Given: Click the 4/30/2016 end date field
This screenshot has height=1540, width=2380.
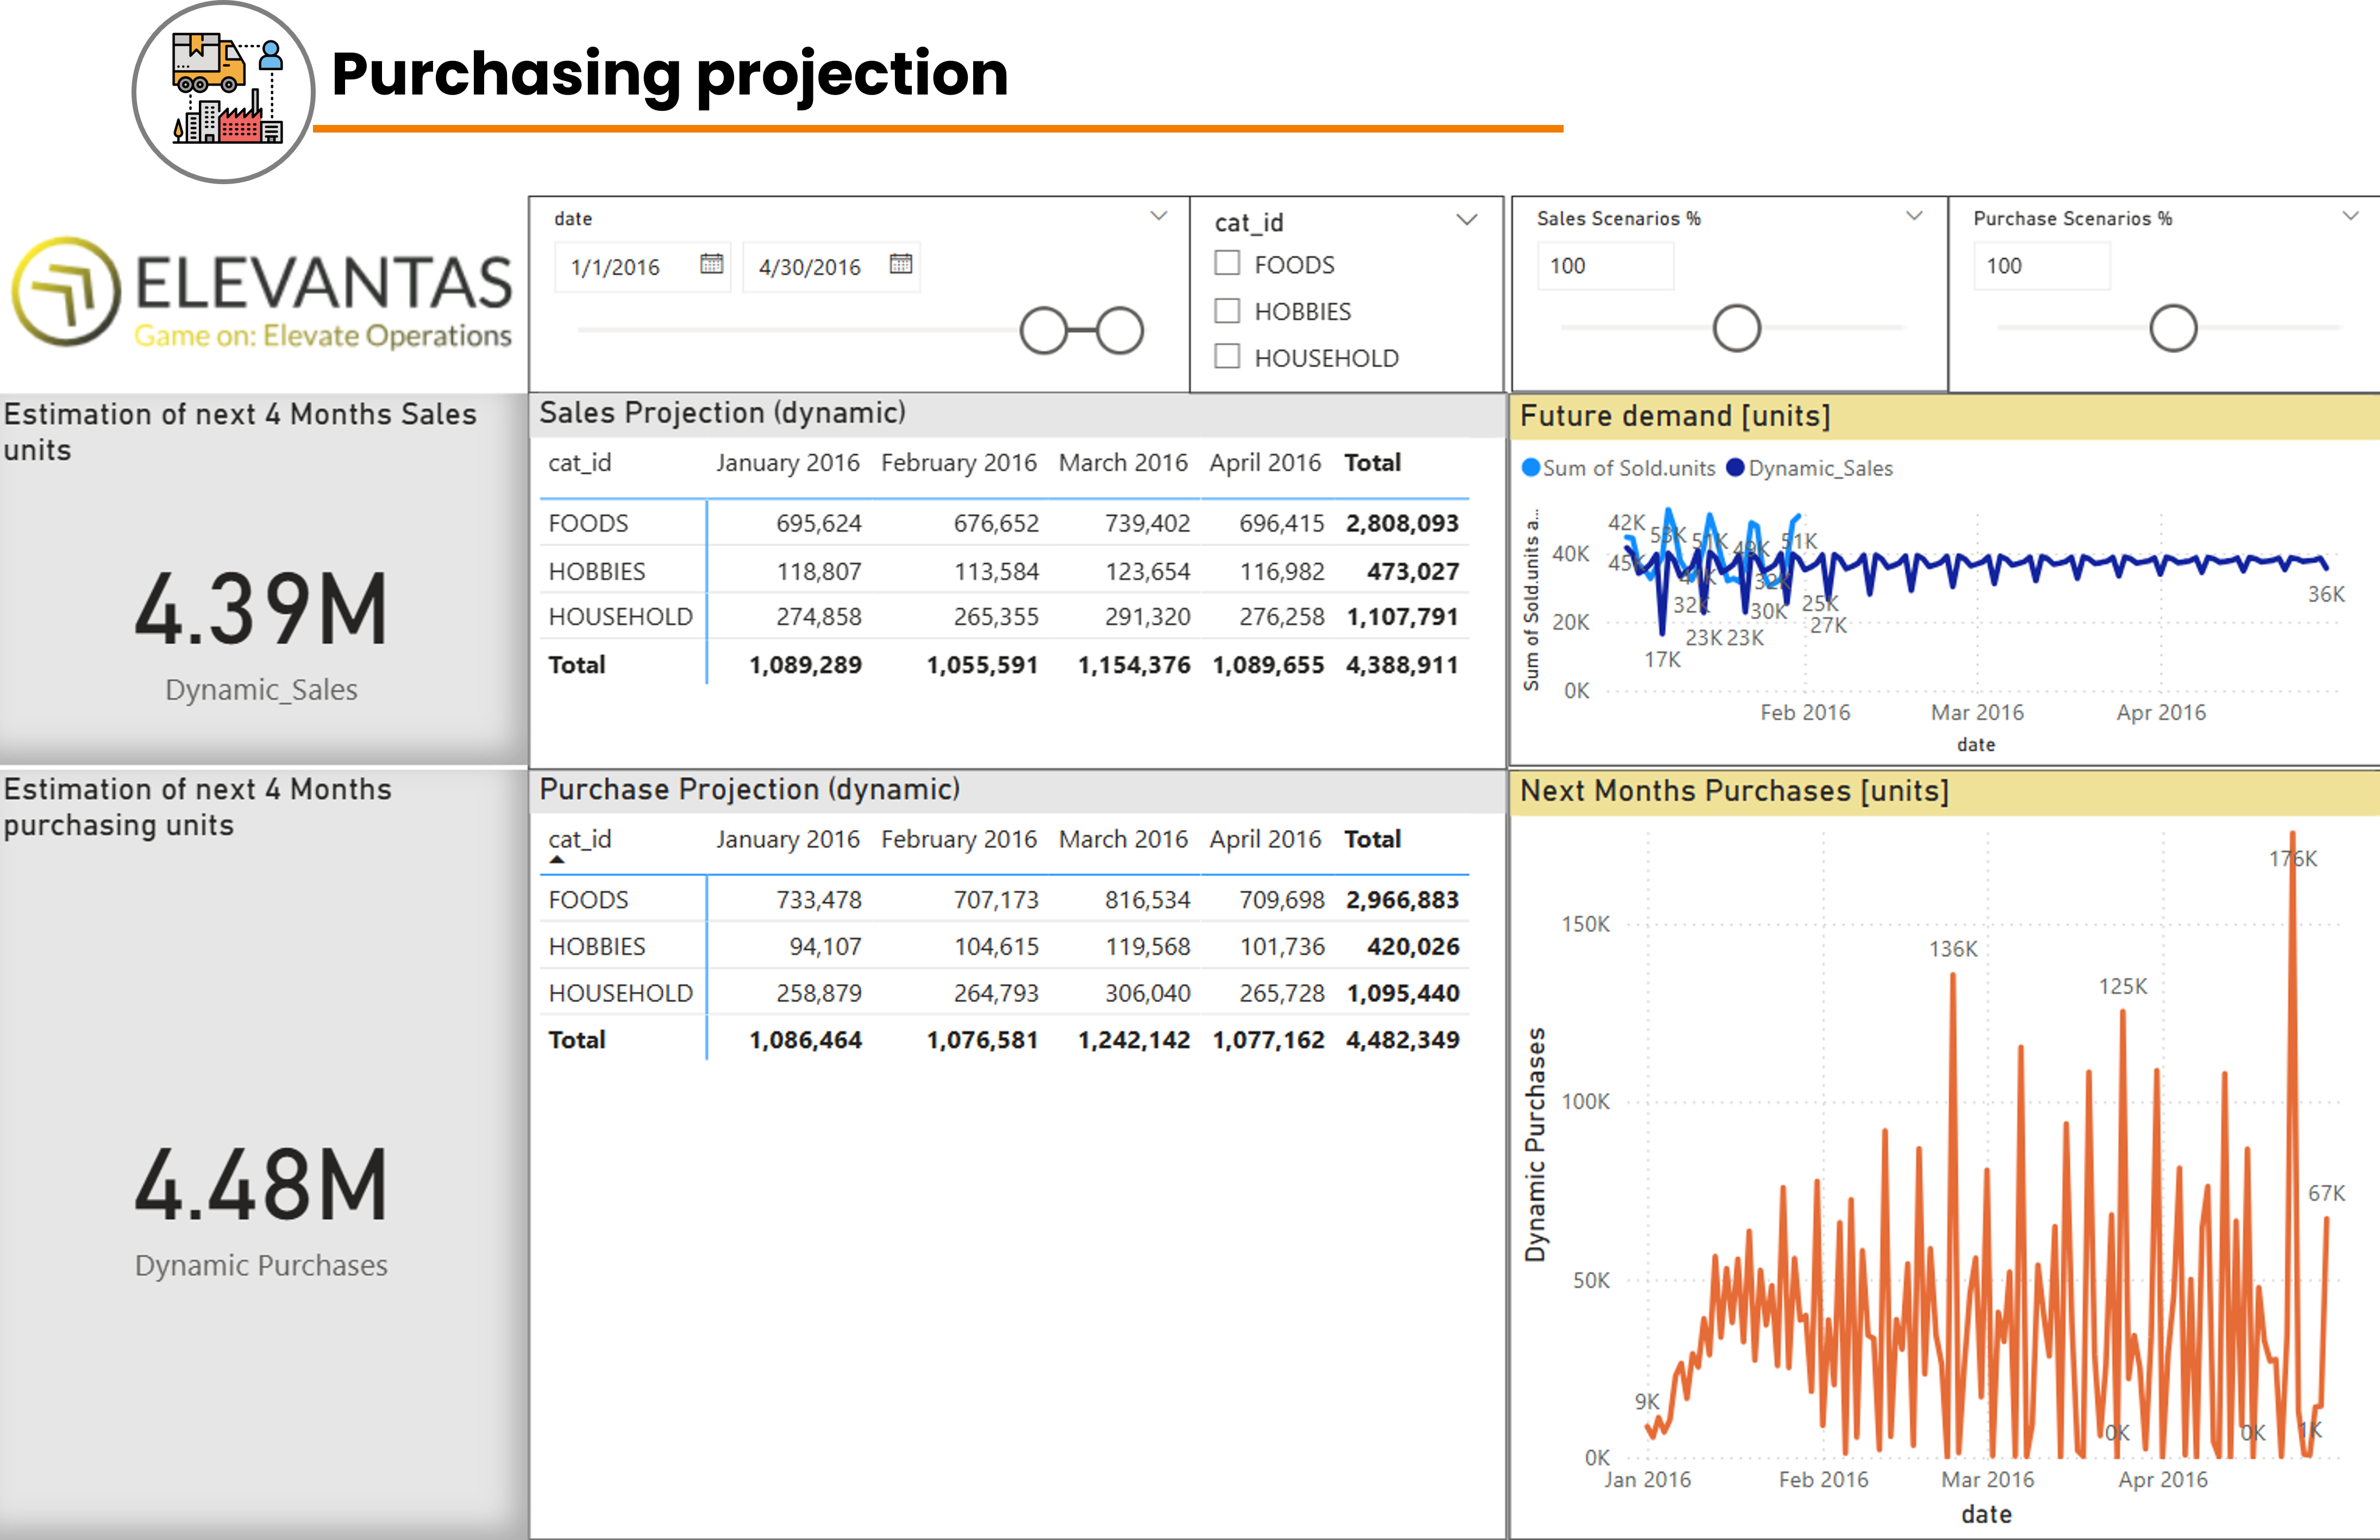Looking at the screenshot, I should (810, 267).
